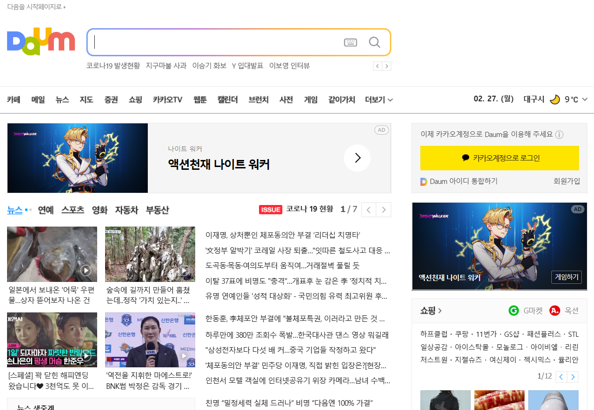Screen dimensions: 594x410
Task: Open the virtual keyboard in the search bar
Action: pyautogui.click(x=350, y=42)
